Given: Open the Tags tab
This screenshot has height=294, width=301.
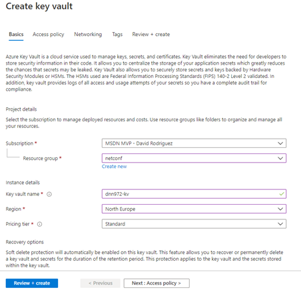Looking at the screenshot, I should click(x=117, y=35).
